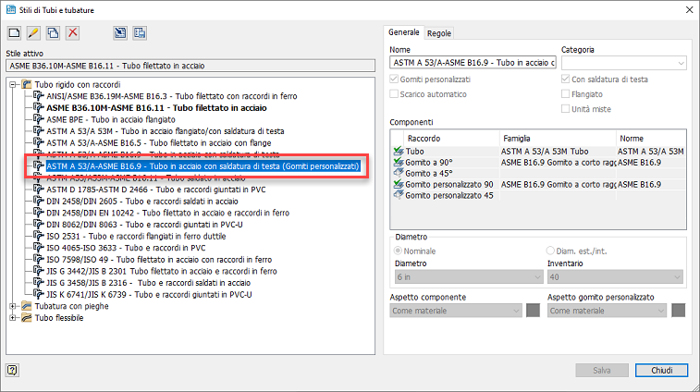Click the icon beside ASME BPE style

(x=39, y=119)
